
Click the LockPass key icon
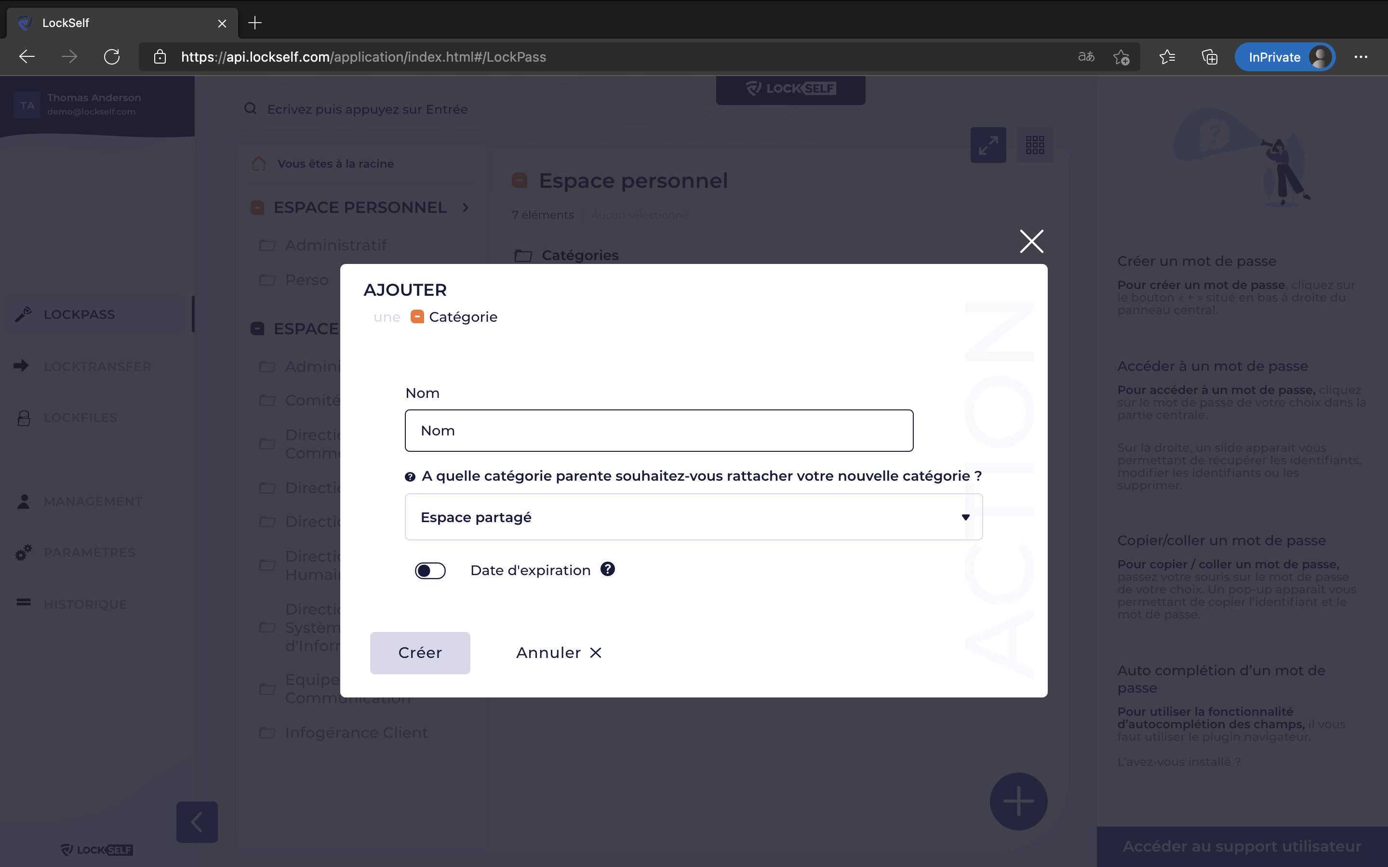24,314
